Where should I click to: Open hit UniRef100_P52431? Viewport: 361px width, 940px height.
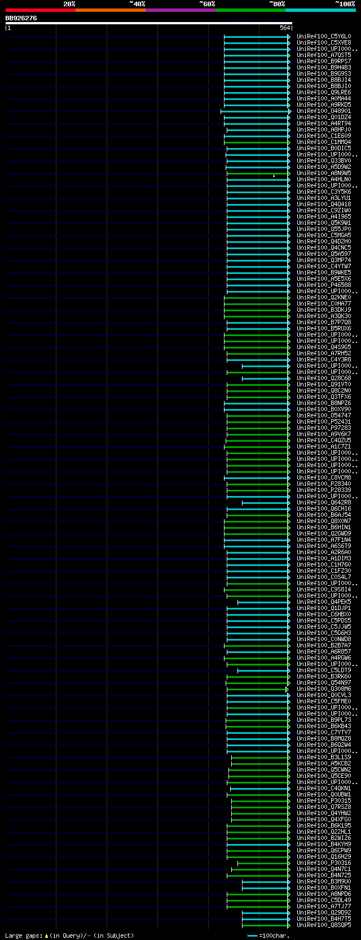pos(324,421)
